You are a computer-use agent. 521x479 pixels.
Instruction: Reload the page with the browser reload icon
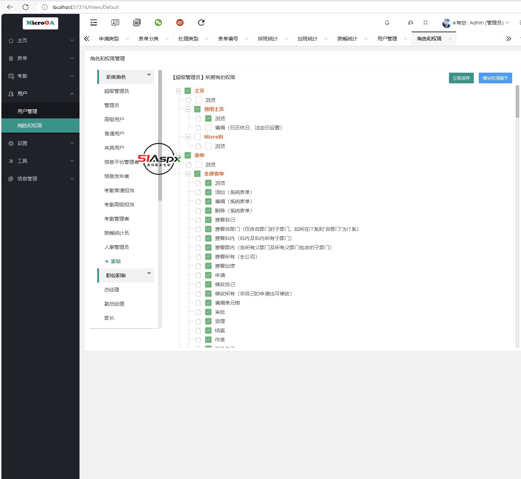26,7
